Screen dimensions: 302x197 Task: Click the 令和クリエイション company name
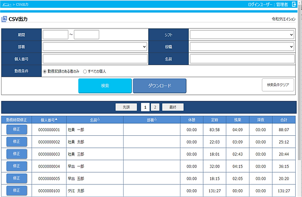pyautogui.click(x=283, y=19)
